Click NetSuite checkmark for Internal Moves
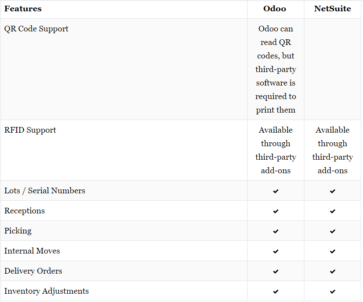The image size is (363, 302). tap(332, 251)
